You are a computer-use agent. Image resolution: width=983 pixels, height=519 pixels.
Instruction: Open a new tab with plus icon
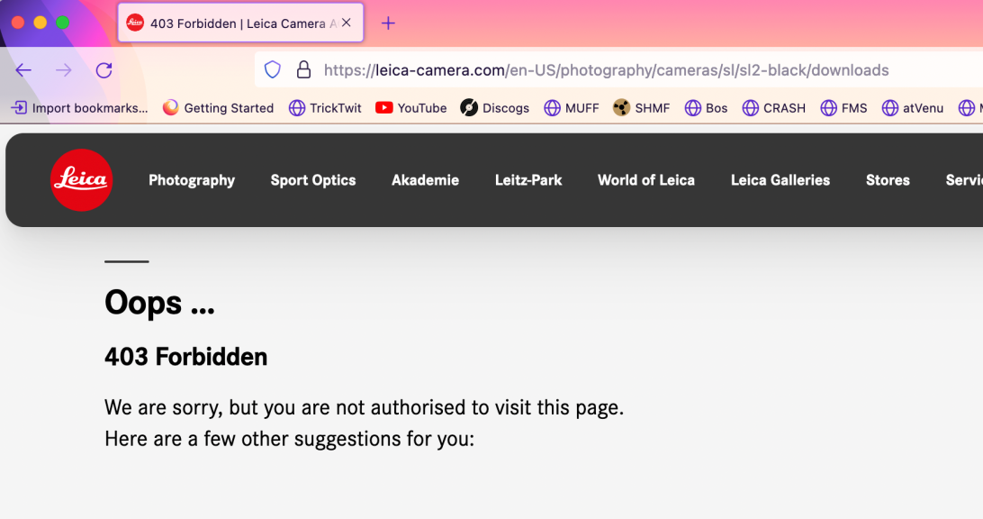(388, 23)
